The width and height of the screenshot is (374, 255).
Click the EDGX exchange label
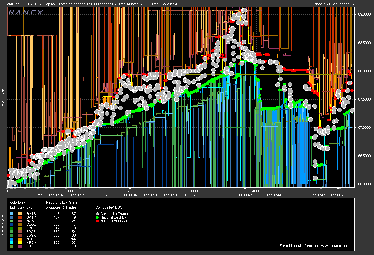pyautogui.click(x=31, y=235)
